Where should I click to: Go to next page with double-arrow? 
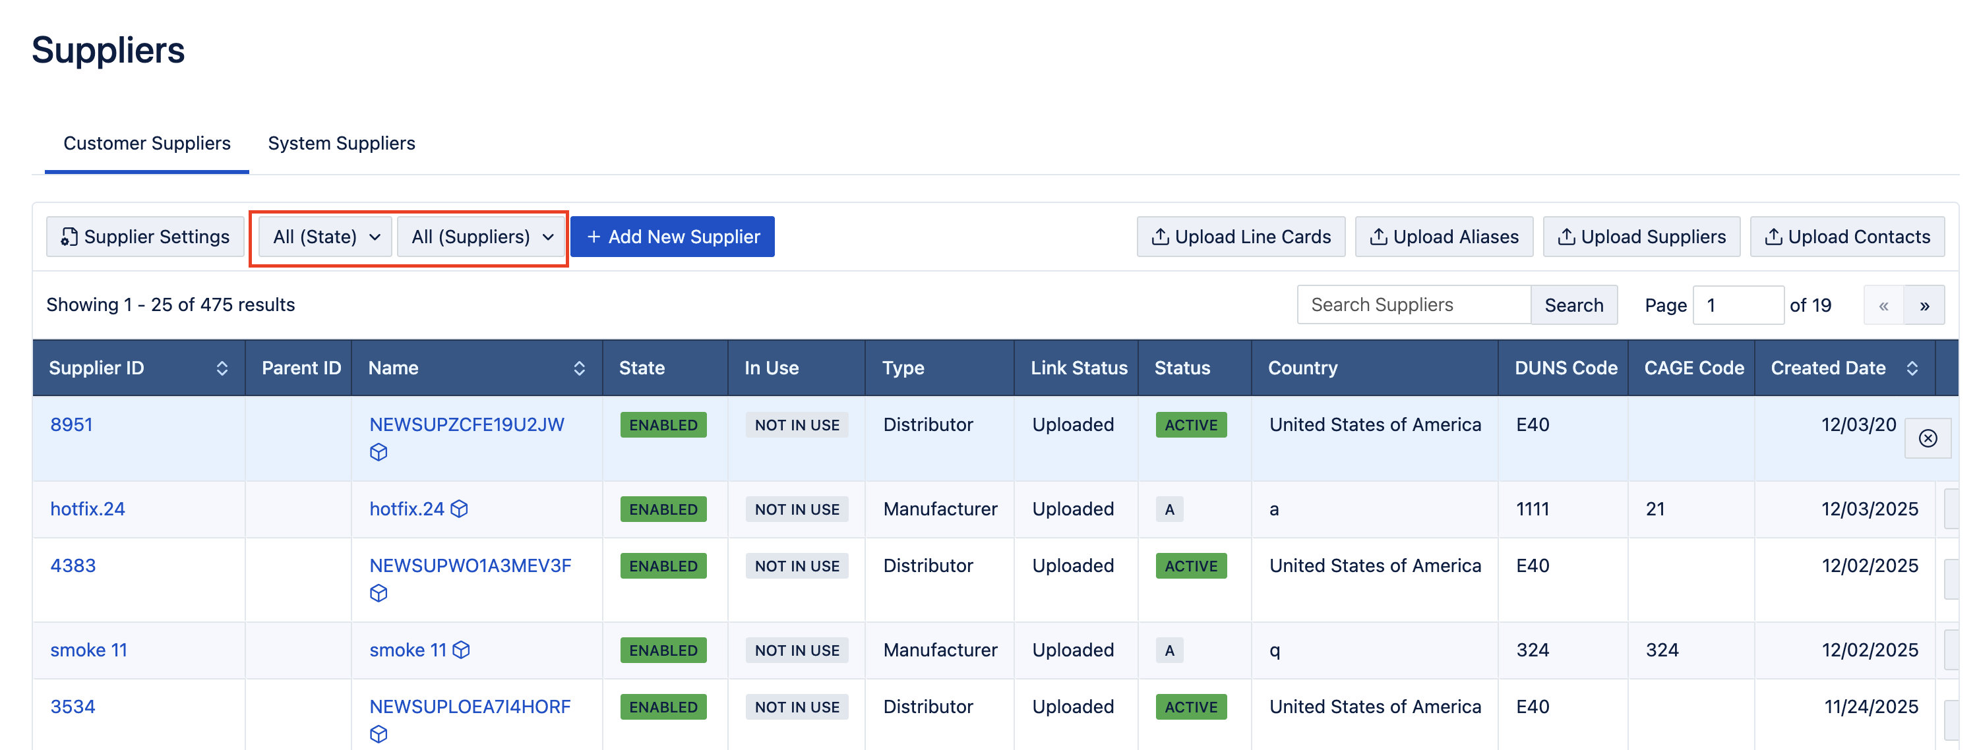1924,305
